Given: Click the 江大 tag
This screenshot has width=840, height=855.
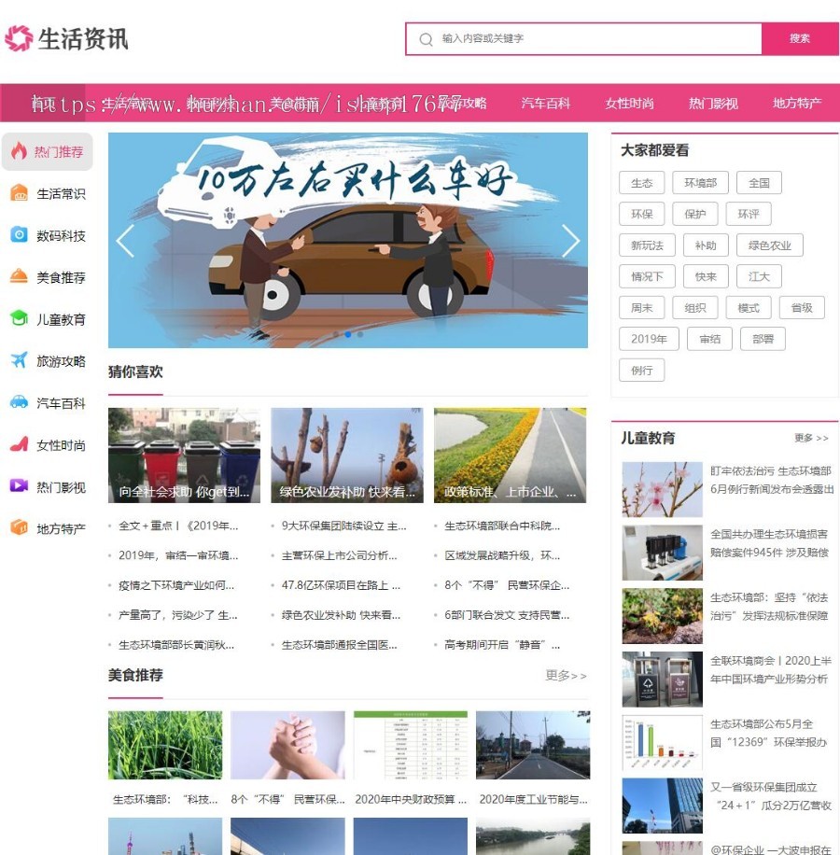Looking at the screenshot, I should coord(759,276).
